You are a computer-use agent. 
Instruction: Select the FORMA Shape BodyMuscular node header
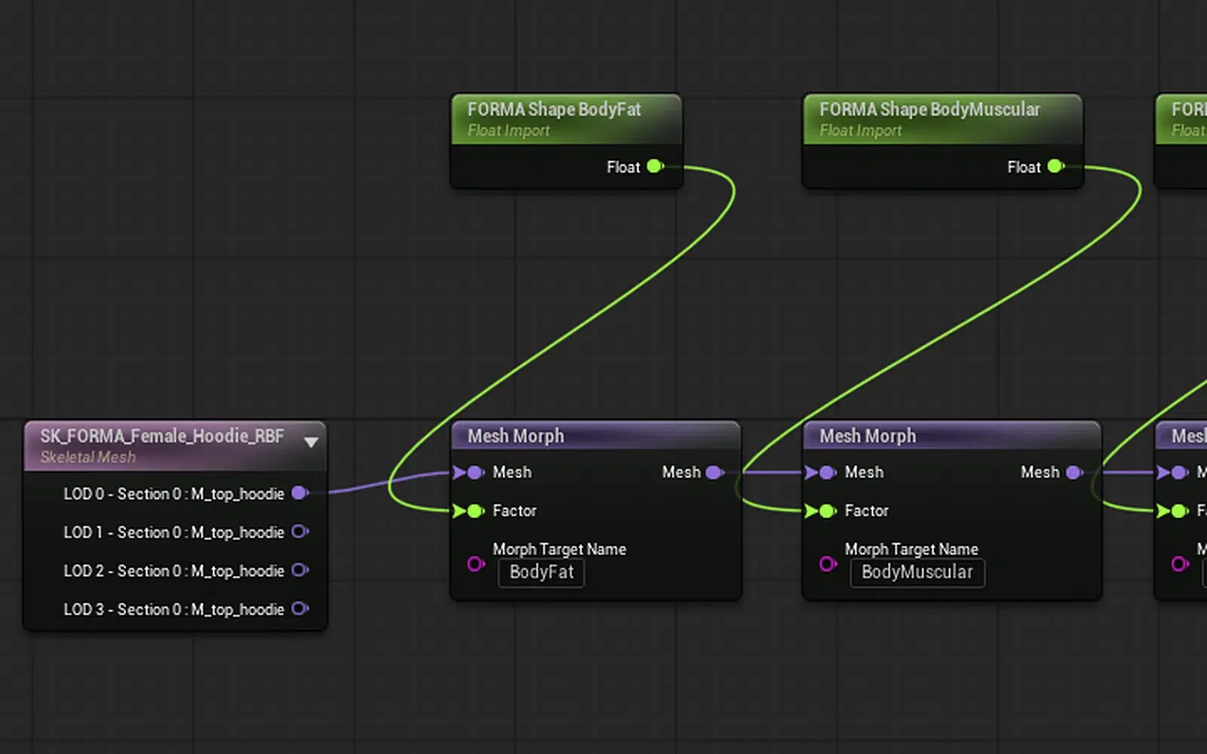pos(942,119)
